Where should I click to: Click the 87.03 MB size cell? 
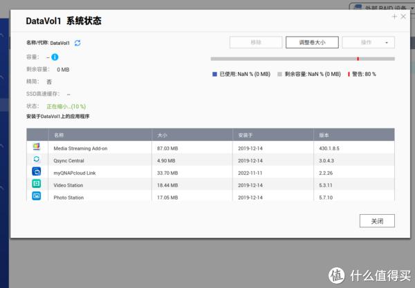pyautogui.click(x=167, y=148)
